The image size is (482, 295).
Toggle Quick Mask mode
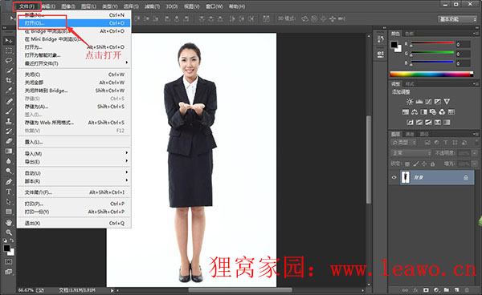(x=9, y=262)
